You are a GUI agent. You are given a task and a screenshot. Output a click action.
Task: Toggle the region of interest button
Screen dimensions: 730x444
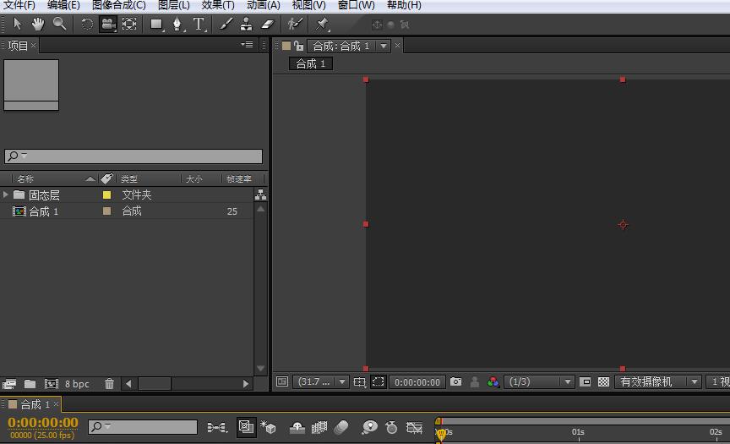378,382
